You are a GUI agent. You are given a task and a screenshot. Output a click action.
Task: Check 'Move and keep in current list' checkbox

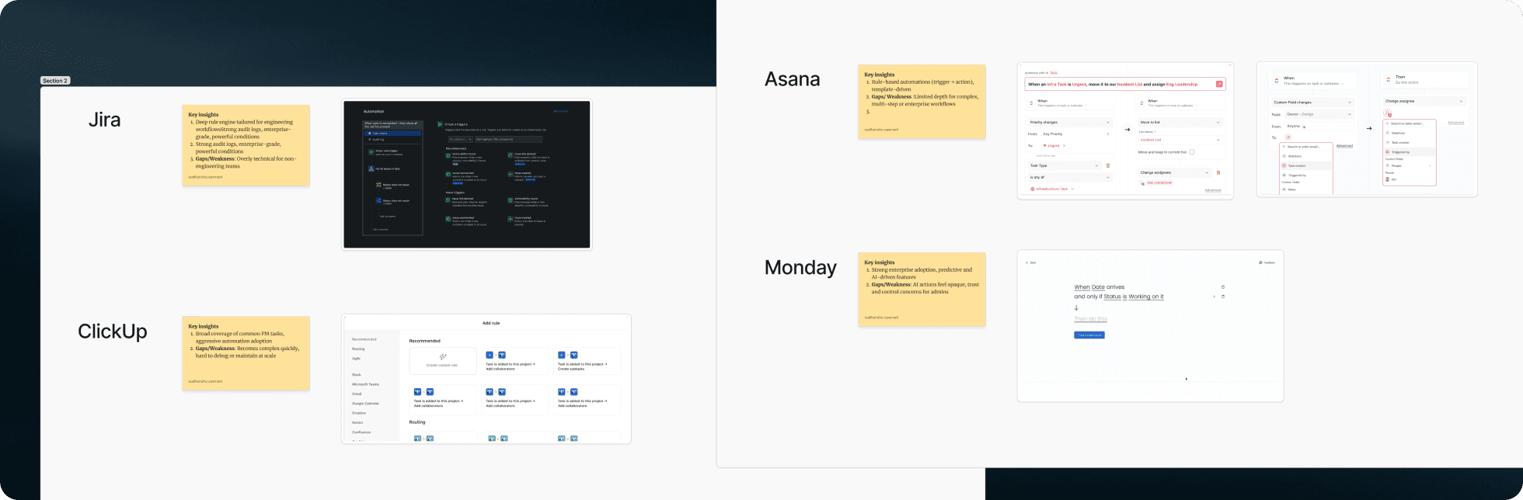[x=1192, y=152]
